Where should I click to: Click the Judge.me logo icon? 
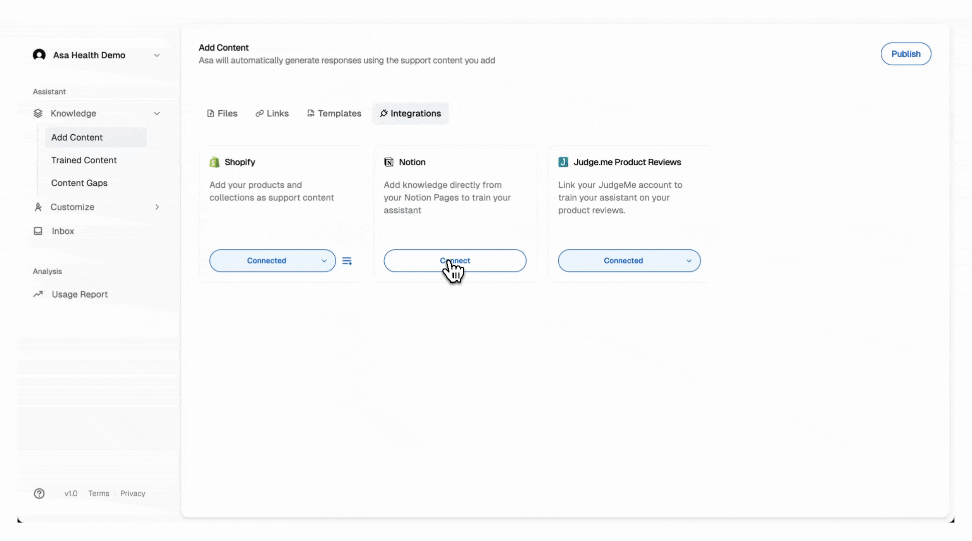pyautogui.click(x=563, y=162)
